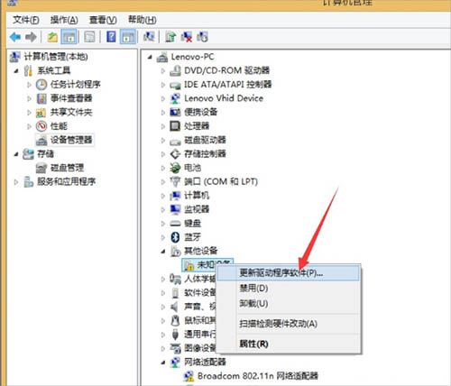Click the blue help question mark icon
The image size is (451, 386).
point(111,37)
